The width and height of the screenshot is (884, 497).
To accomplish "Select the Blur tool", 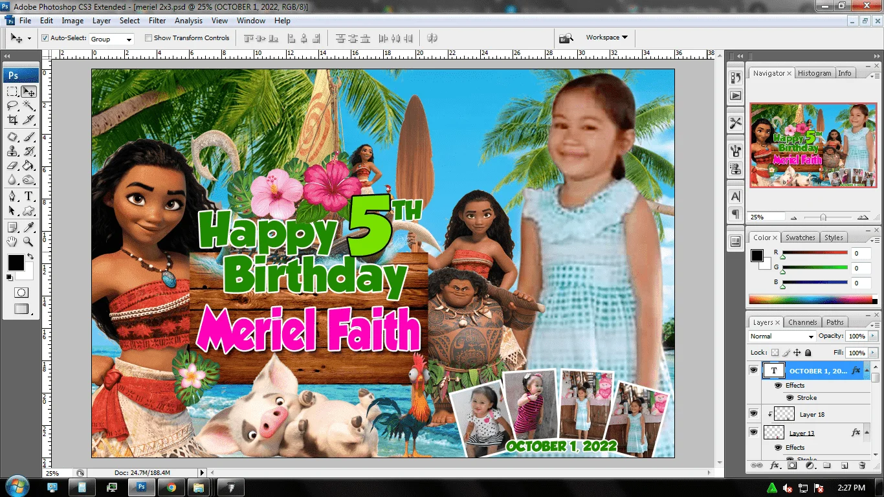I will pos(12,179).
